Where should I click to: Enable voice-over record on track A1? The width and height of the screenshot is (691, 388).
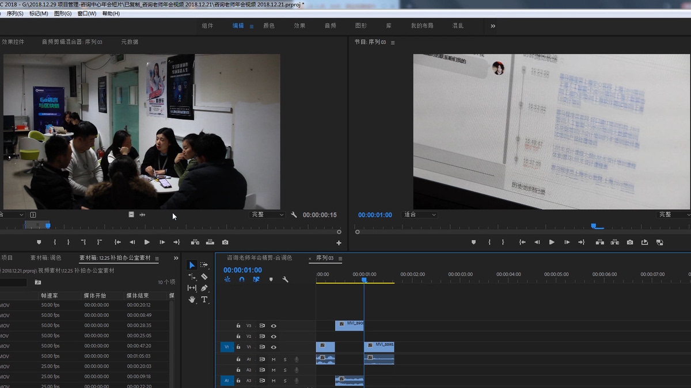click(297, 359)
